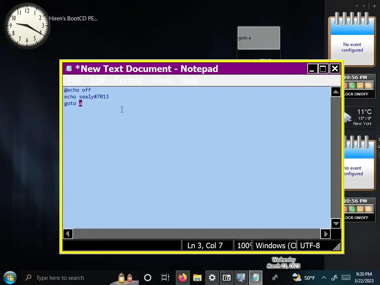The image size is (380, 285).
Task: Open 7-Zip from the taskbar
Action: click(227, 278)
